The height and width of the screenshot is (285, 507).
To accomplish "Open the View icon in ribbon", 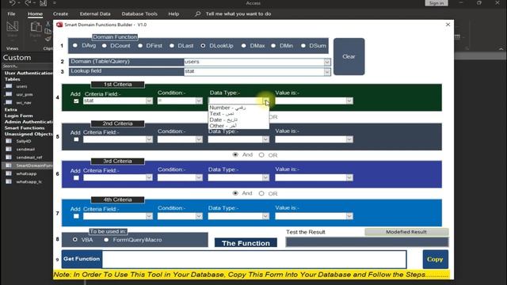I will tap(13, 26).
